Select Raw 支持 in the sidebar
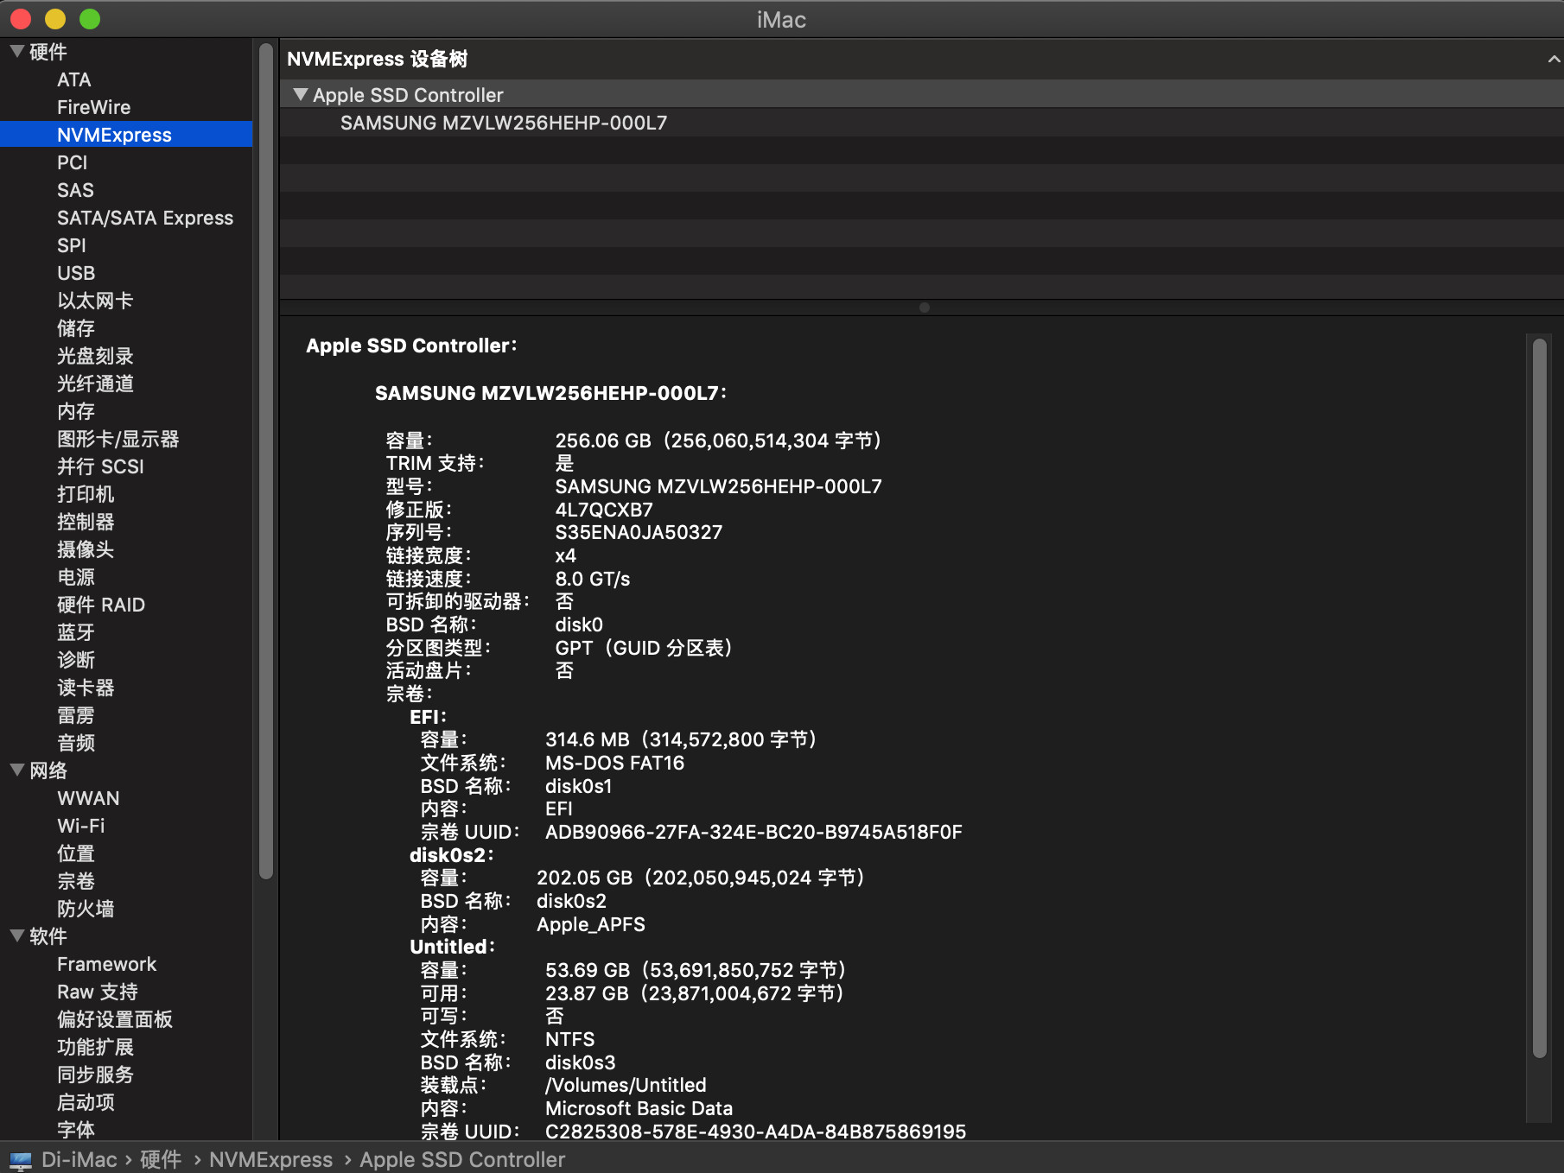Viewport: 1564px width, 1173px height. pos(98,992)
